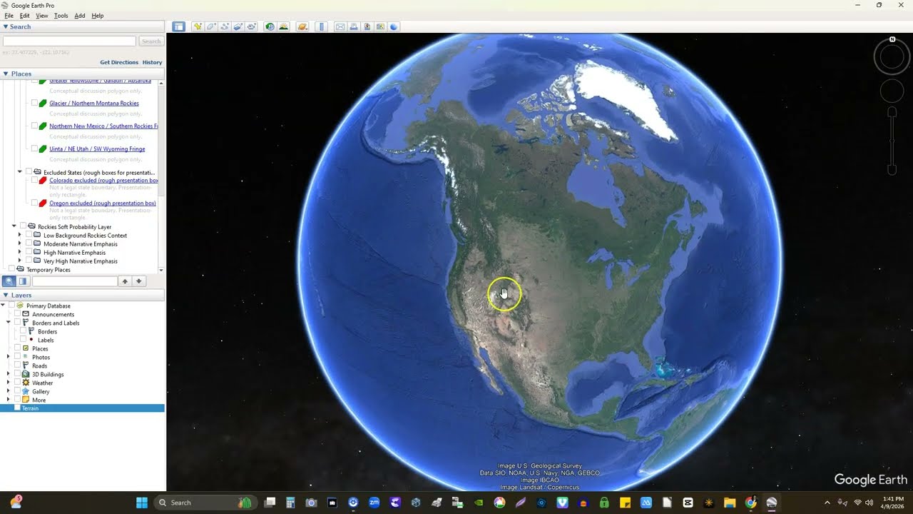Open the search History link
The height and width of the screenshot is (514, 913).
pyautogui.click(x=152, y=62)
